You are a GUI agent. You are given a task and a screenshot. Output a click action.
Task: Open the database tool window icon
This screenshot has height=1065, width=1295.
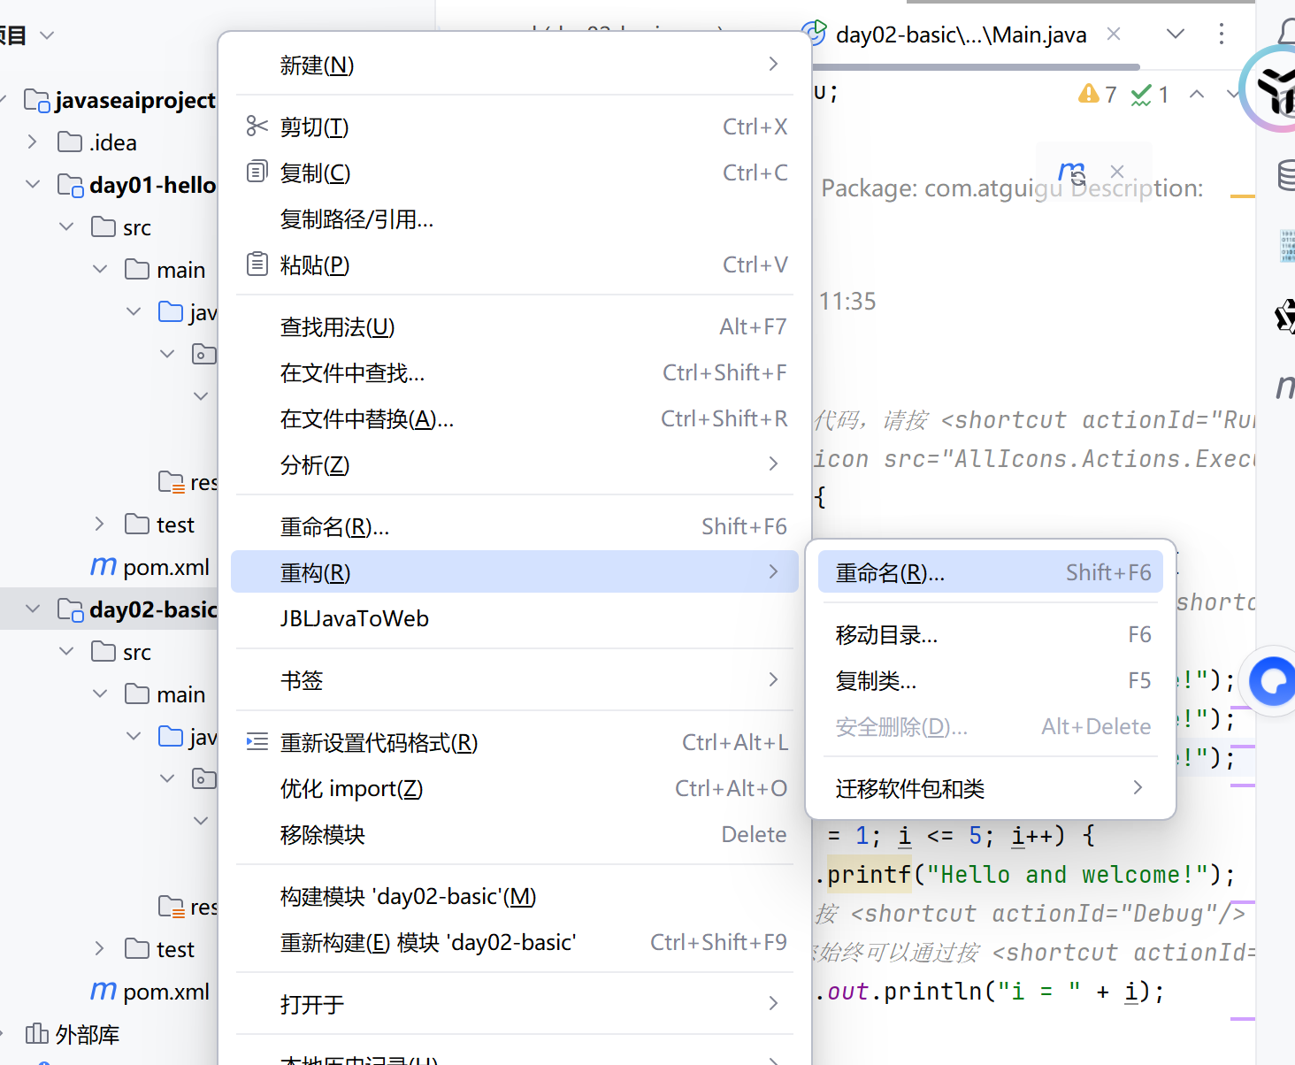pyautogui.click(x=1287, y=174)
